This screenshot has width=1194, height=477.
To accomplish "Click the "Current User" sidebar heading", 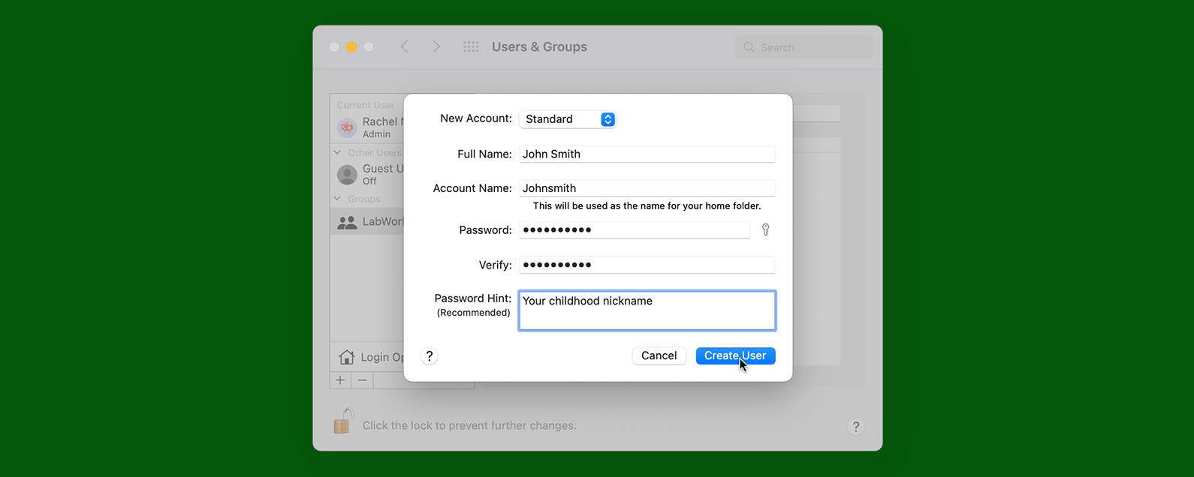I will pos(366,105).
